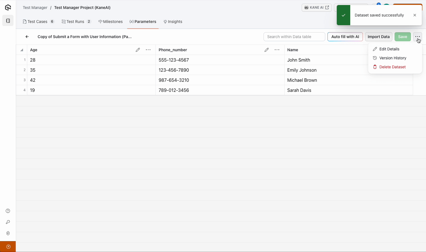
Task: Click pencil icon in Phone_number column header
Action: [x=267, y=50]
